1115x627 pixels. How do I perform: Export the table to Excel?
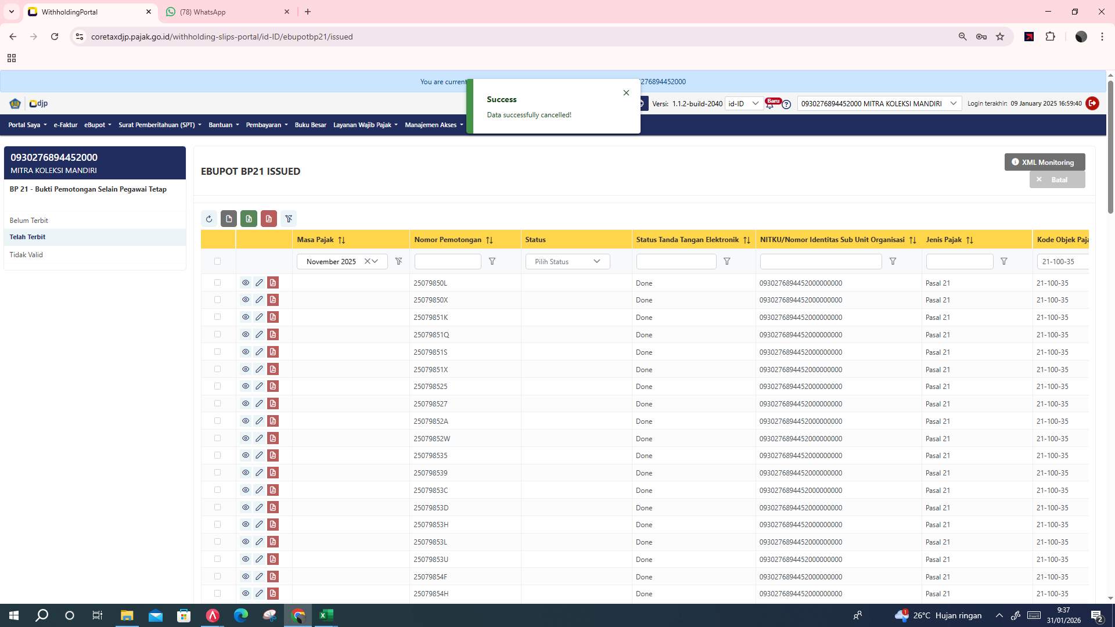[x=249, y=219]
